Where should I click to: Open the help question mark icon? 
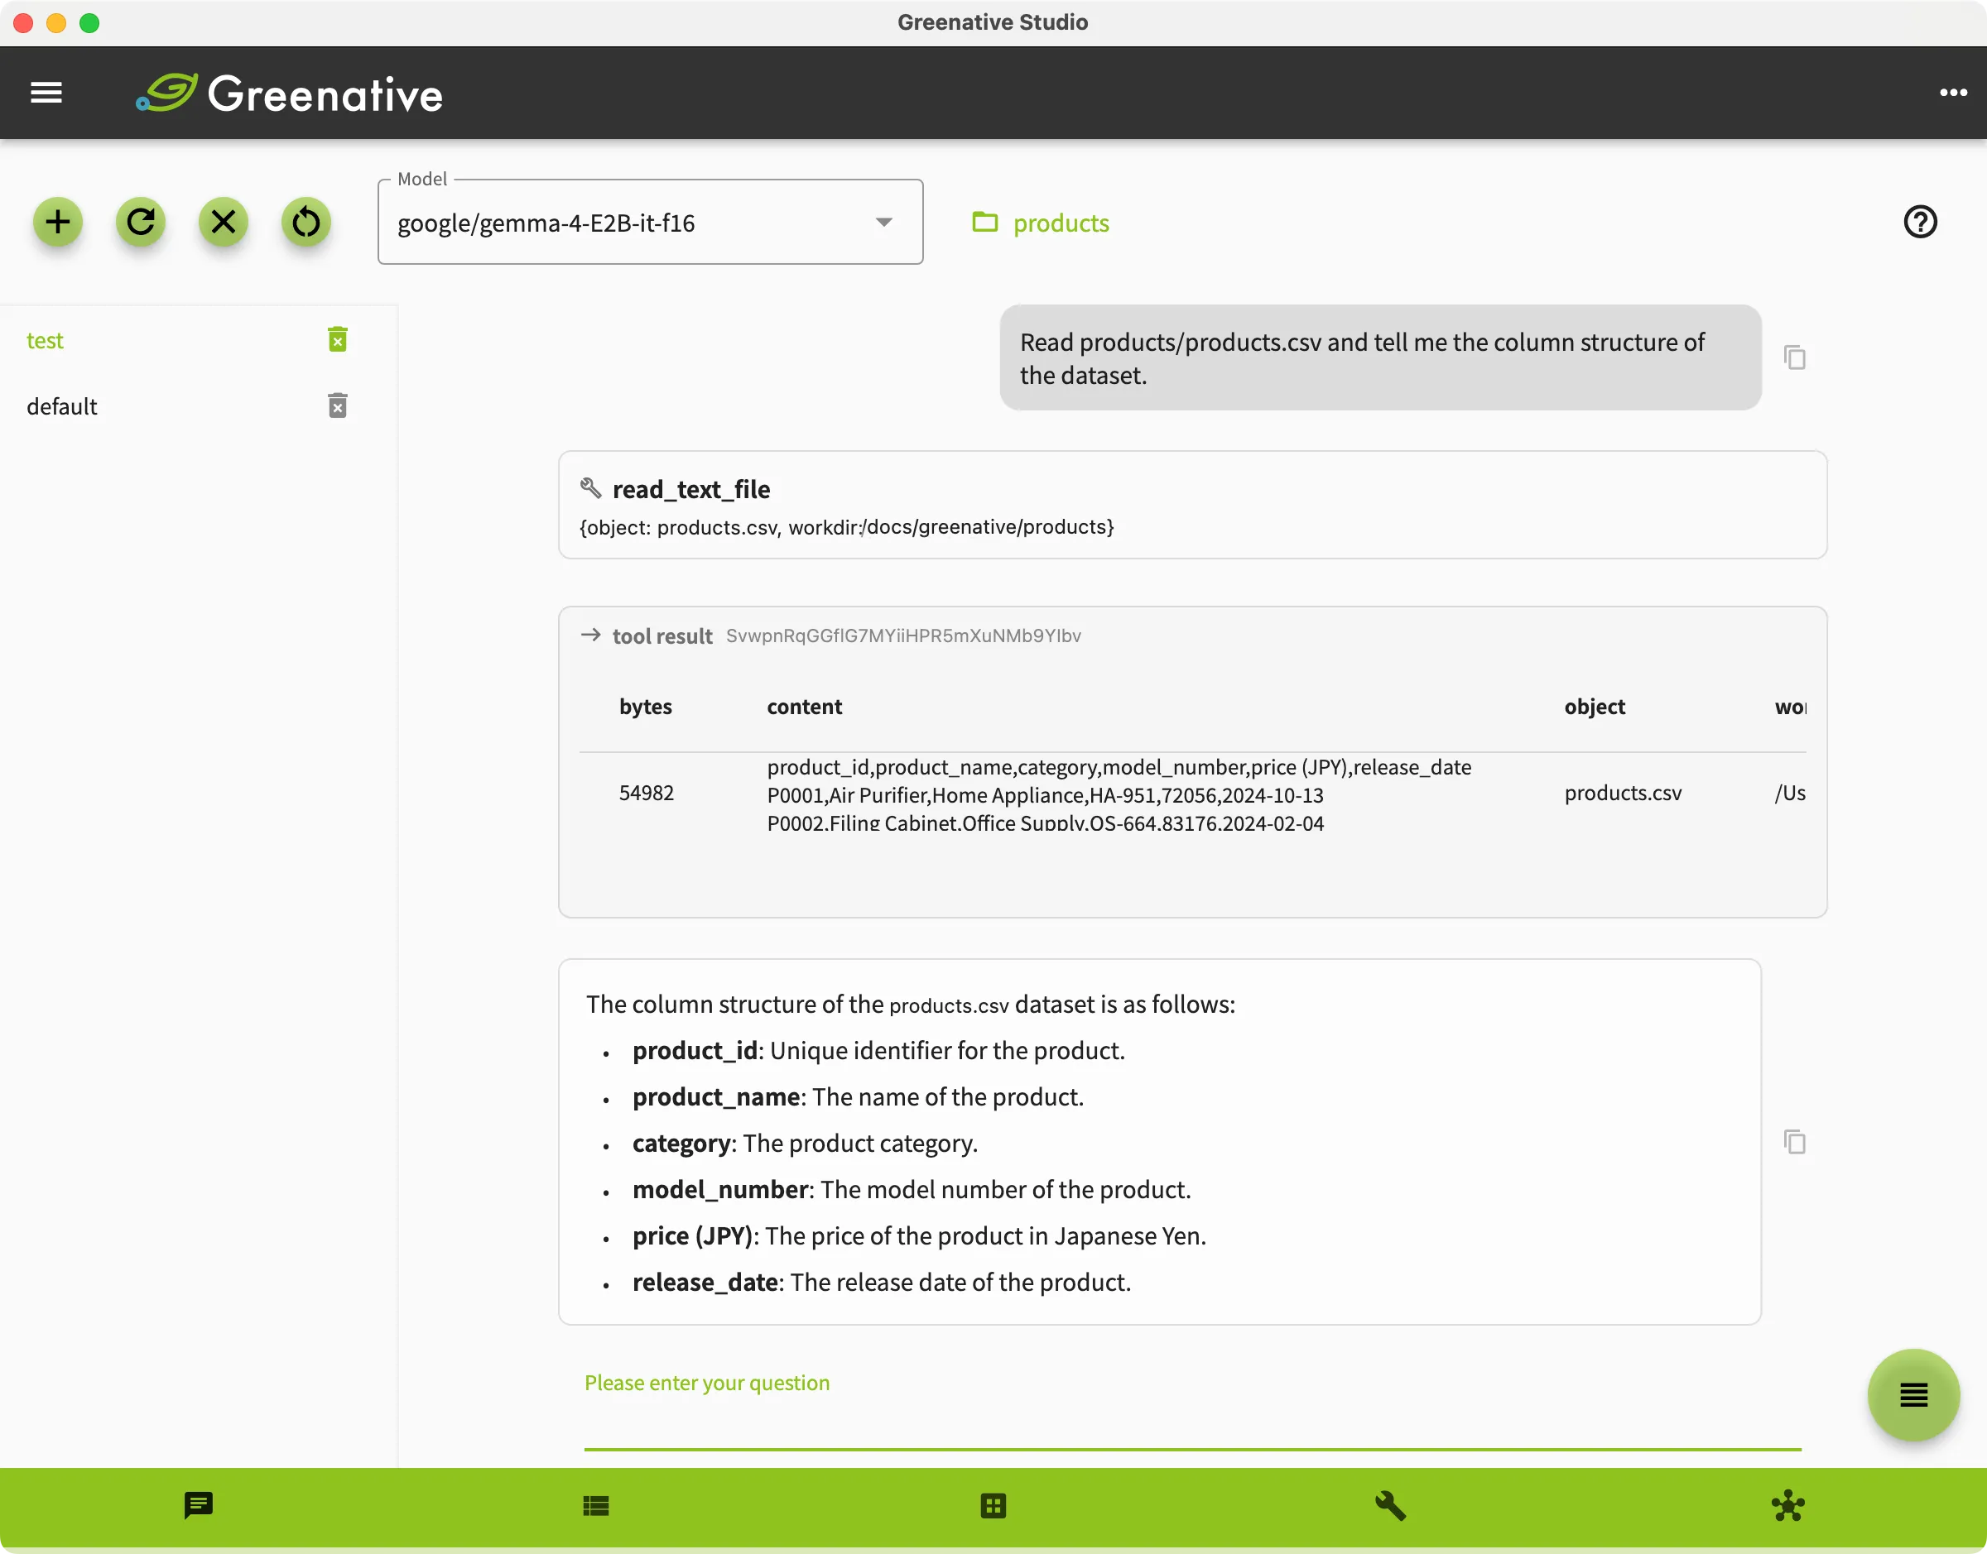pos(1920,222)
